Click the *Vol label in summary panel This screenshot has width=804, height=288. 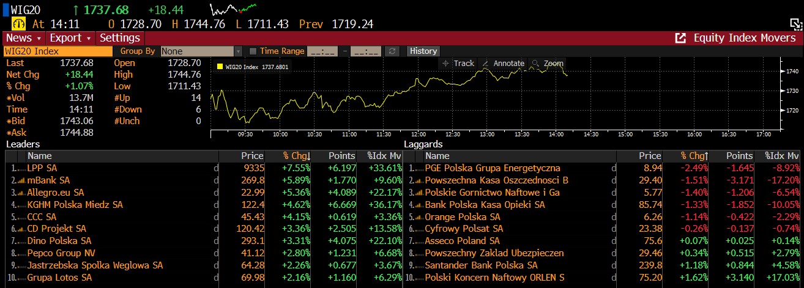click(x=16, y=98)
